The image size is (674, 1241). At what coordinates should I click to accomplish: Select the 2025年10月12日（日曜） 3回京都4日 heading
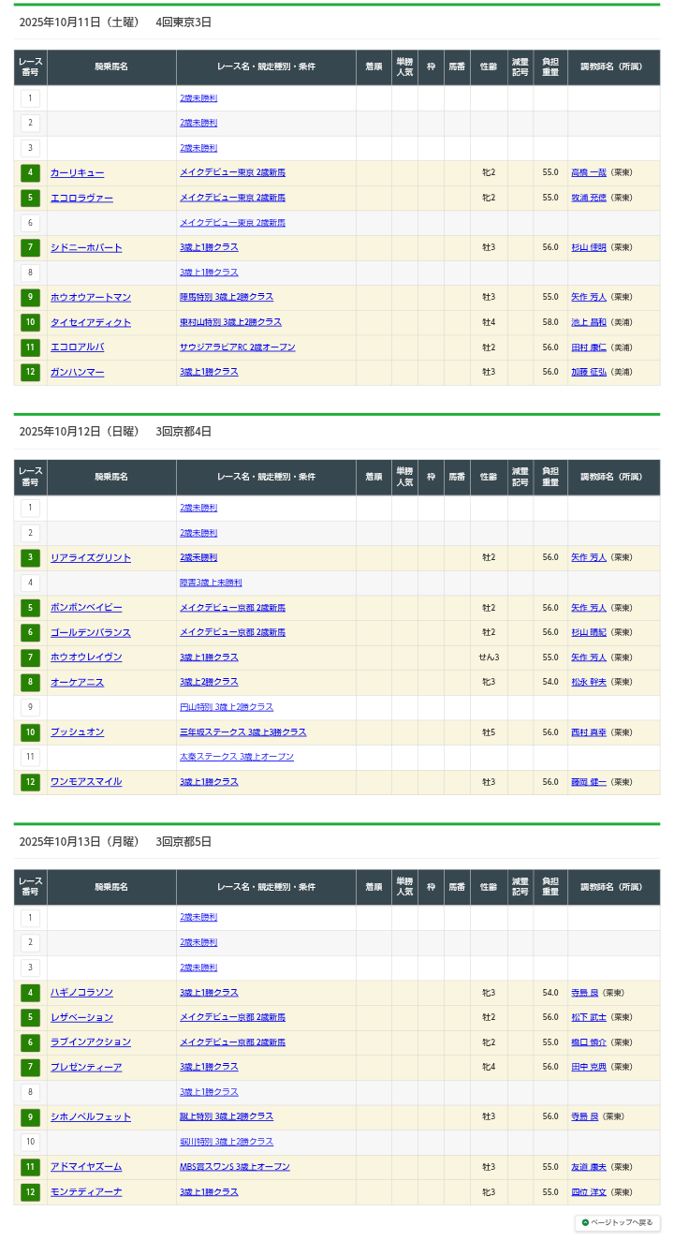tap(115, 432)
